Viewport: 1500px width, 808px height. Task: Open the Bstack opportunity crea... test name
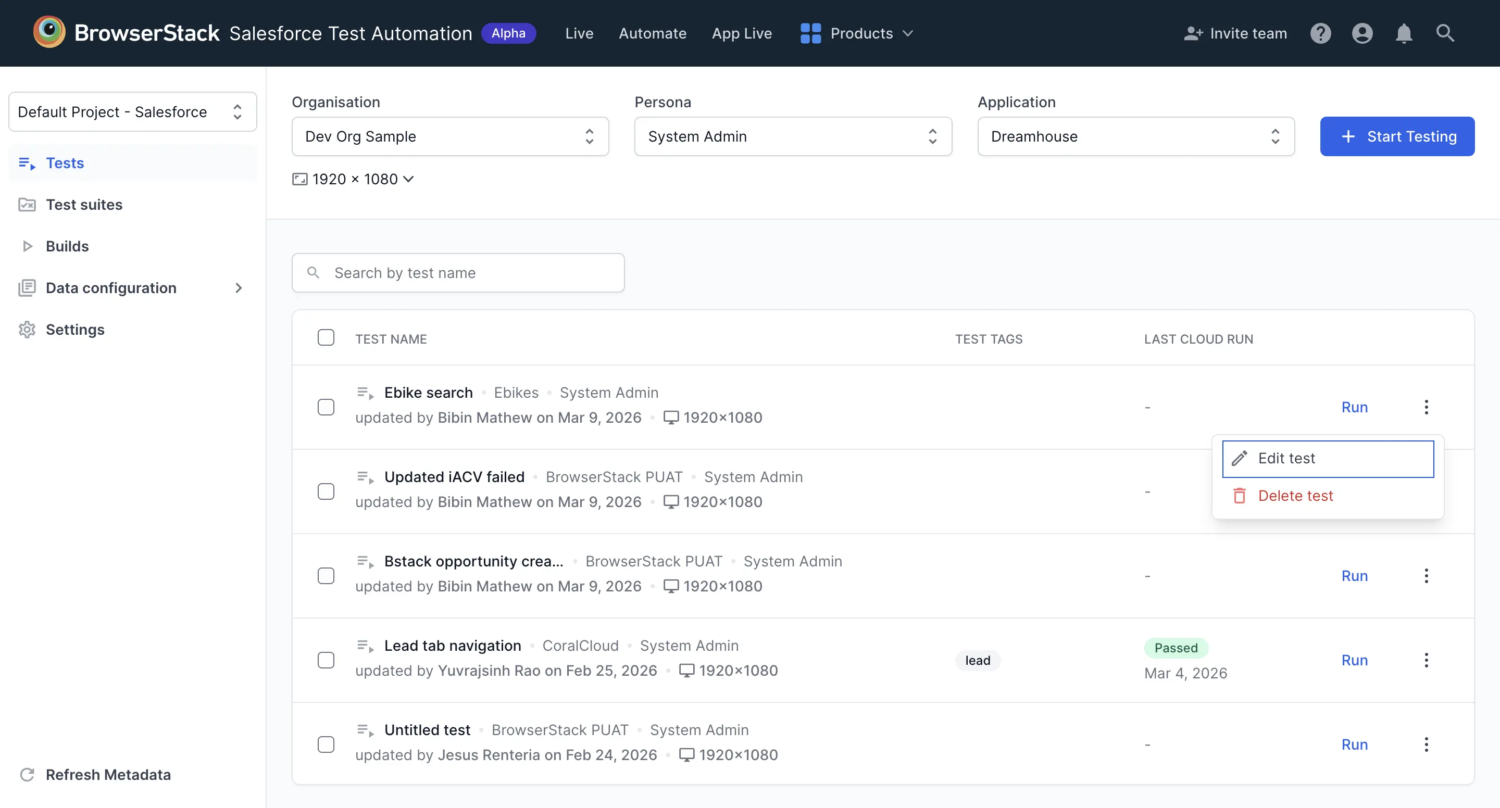click(x=473, y=562)
